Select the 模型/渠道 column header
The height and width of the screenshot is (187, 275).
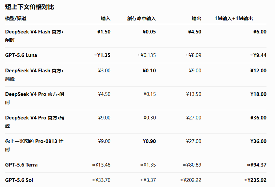point(16,18)
